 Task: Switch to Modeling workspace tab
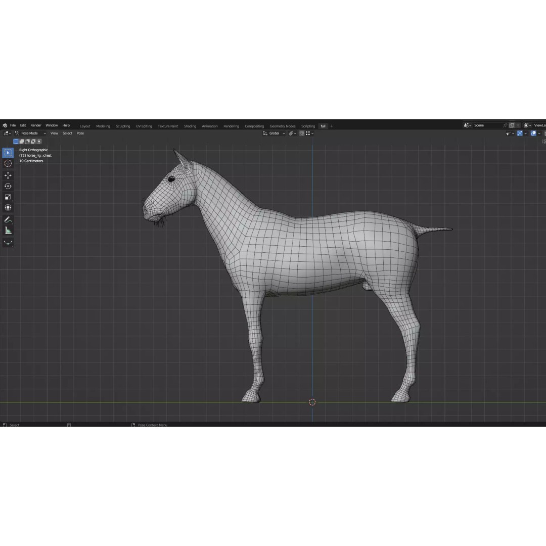click(x=103, y=126)
